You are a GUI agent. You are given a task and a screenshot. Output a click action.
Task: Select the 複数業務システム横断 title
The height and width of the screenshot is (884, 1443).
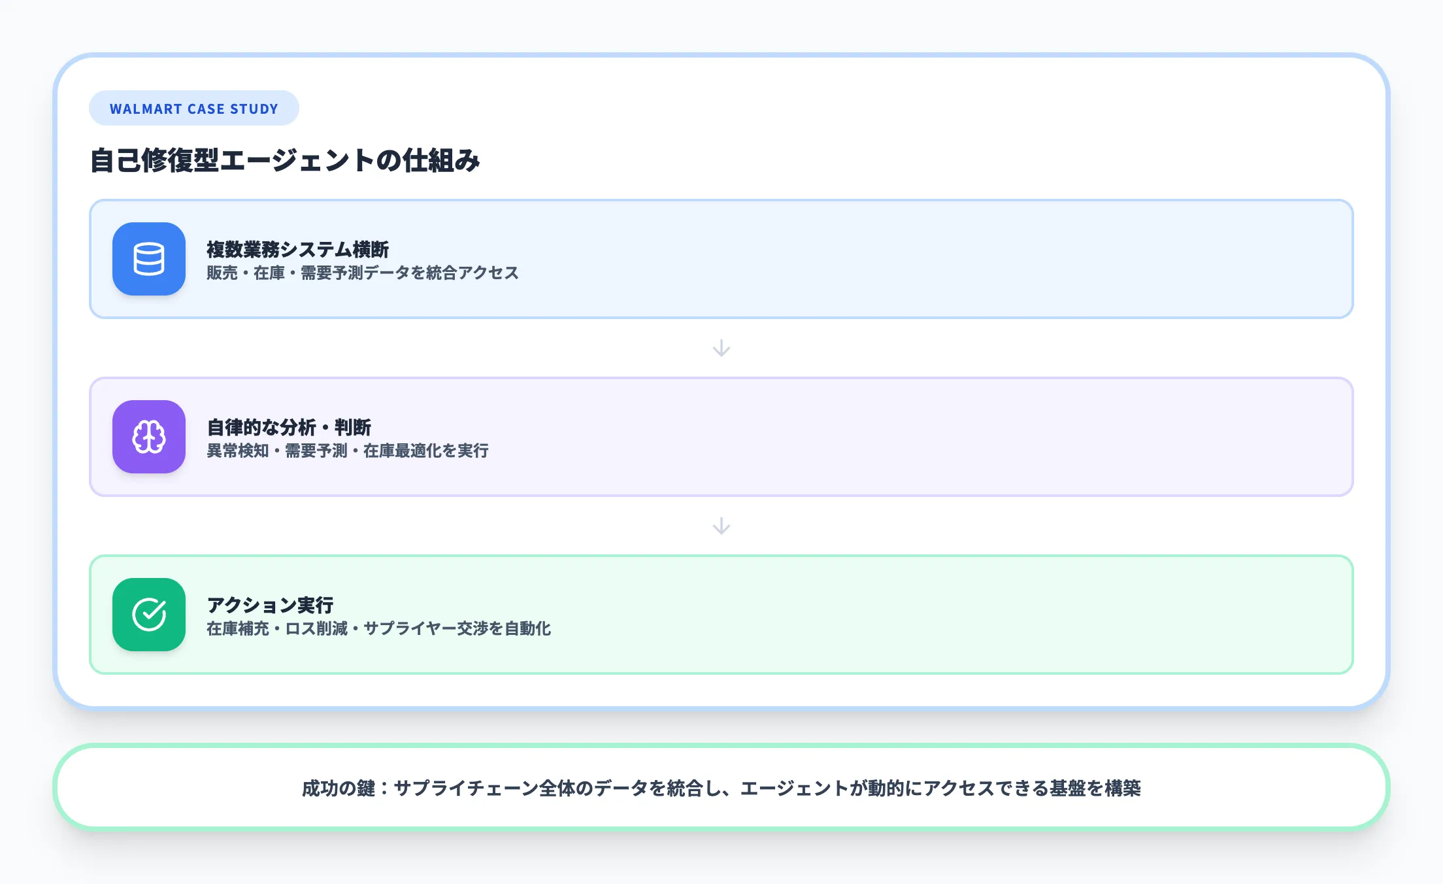click(298, 249)
